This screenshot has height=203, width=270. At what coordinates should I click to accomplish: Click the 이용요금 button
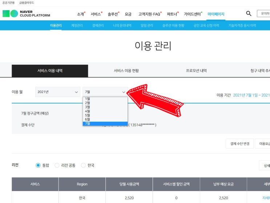263,144
